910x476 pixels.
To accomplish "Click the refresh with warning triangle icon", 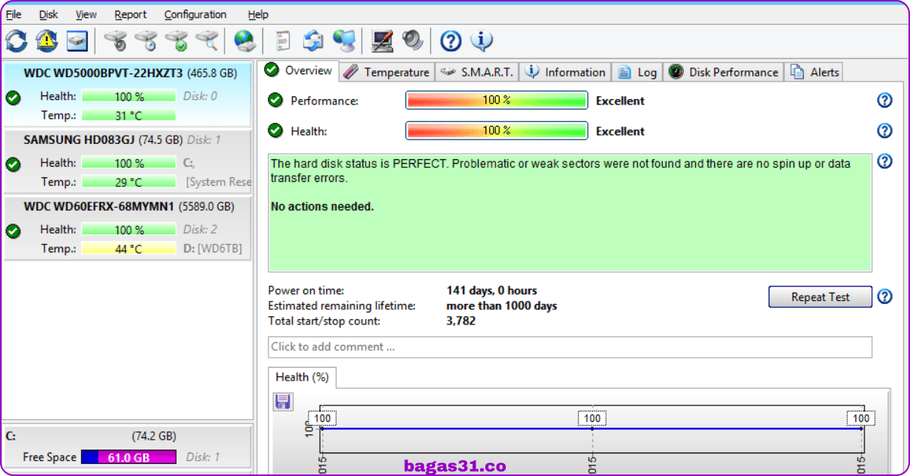I will [47, 40].
